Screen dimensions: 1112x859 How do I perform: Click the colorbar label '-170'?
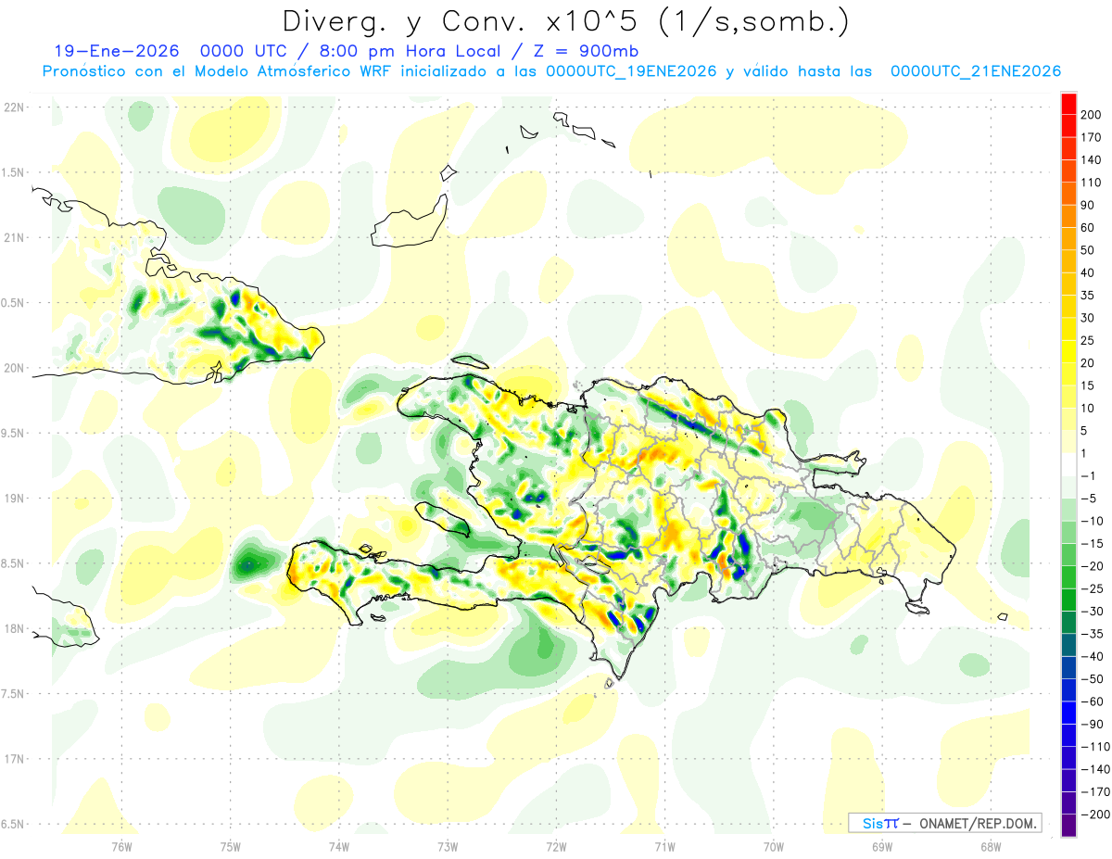[x=1097, y=792]
